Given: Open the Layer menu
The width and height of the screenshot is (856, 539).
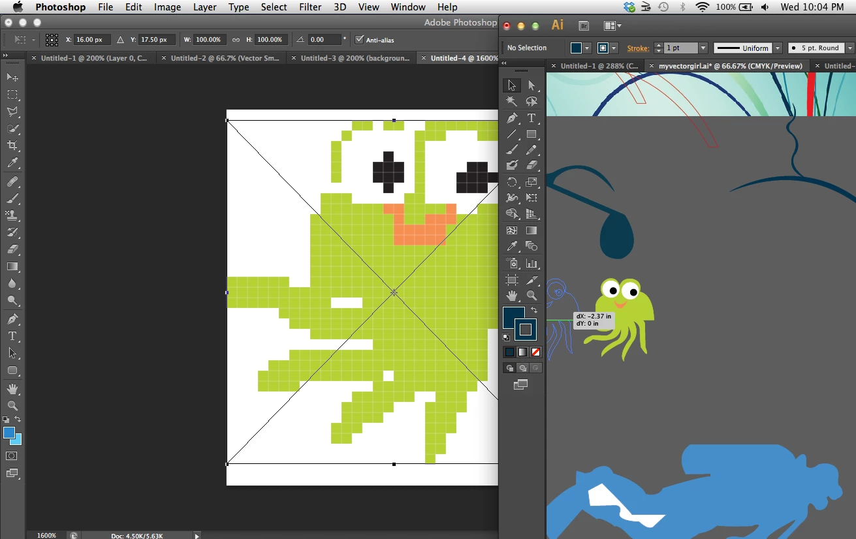Looking at the screenshot, I should (205, 7).
